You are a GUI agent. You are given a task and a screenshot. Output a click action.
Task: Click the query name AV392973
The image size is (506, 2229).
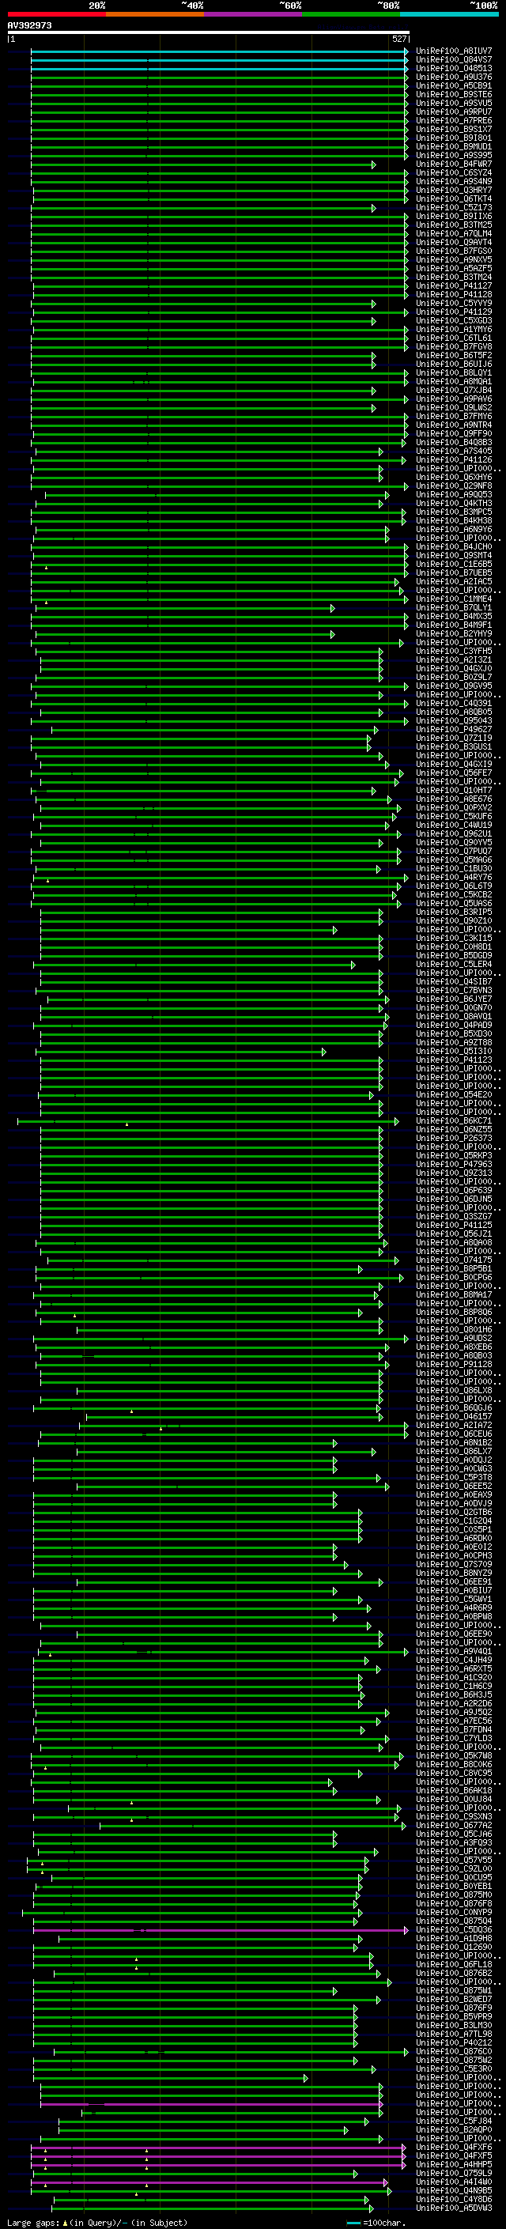tap(29, 25)
